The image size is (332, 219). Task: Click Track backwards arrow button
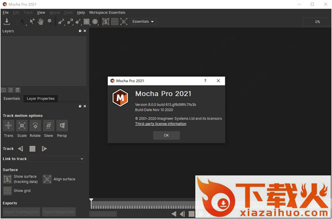(20, 149)
